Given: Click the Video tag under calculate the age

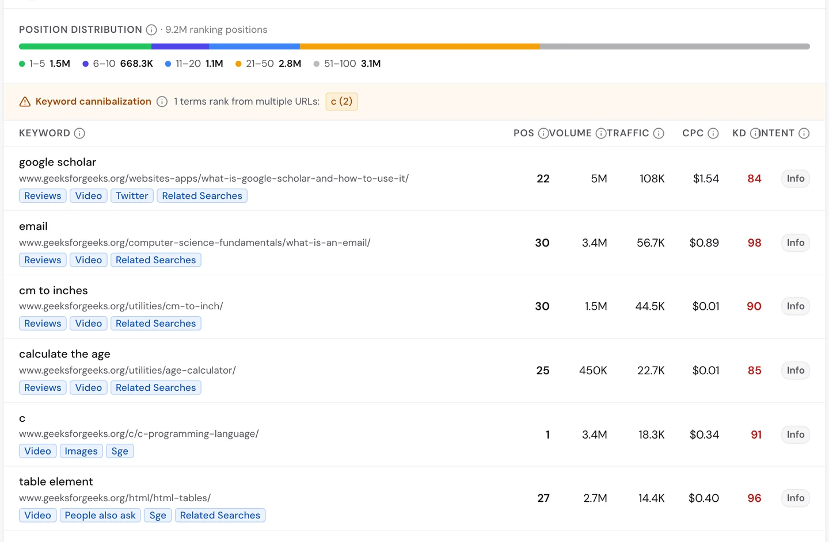Looking at the screenshot, I should tap(89, 388).
